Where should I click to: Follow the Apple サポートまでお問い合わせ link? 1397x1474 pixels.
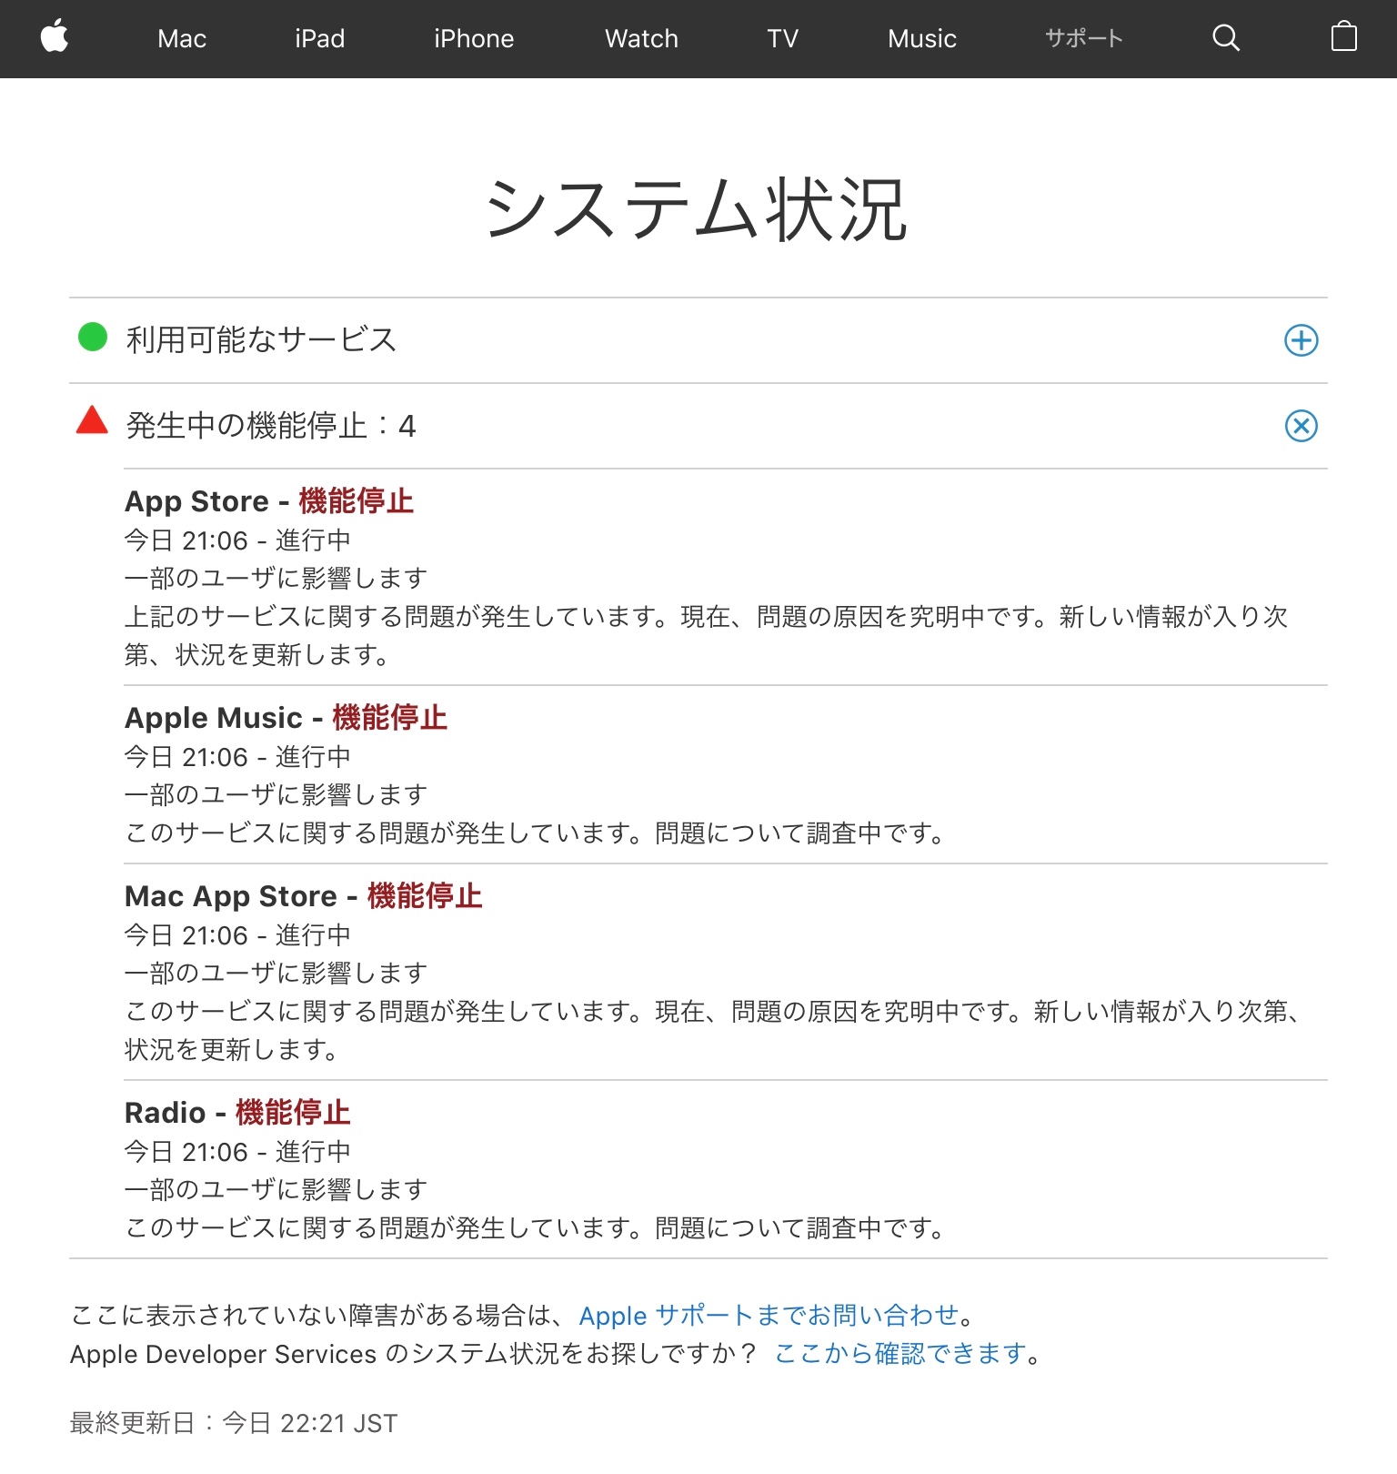[769, 1316]
